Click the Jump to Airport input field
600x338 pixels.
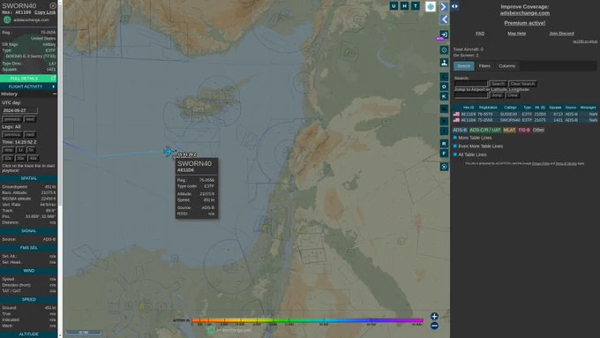471,95
